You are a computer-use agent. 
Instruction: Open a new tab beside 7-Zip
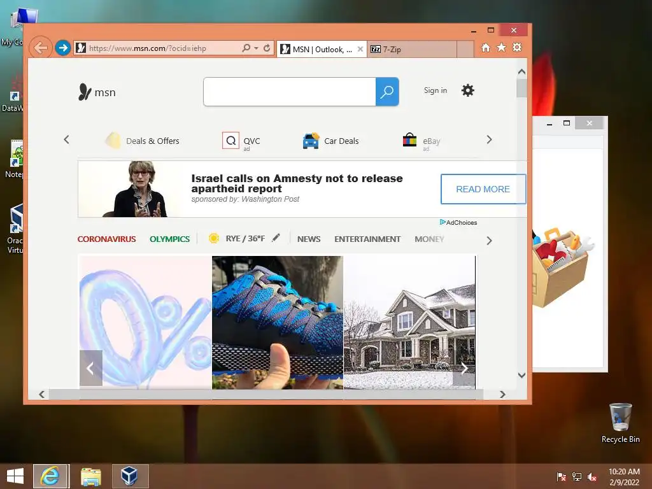click(x=465, y=50)
